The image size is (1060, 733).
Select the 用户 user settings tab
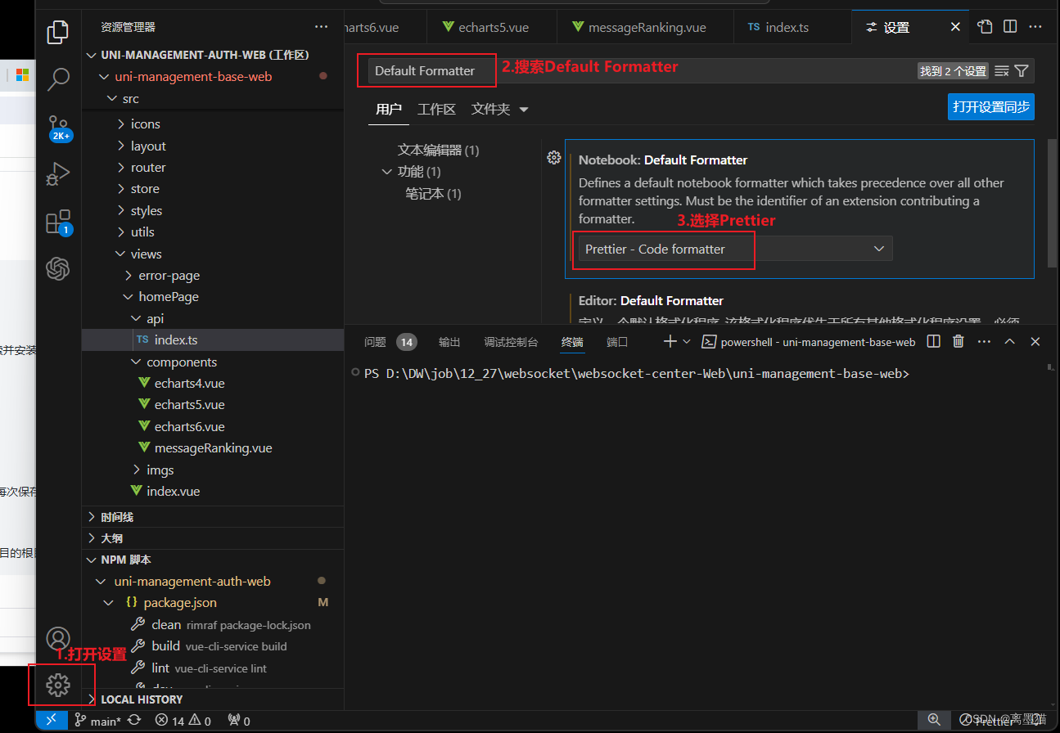tap(389, 109)
